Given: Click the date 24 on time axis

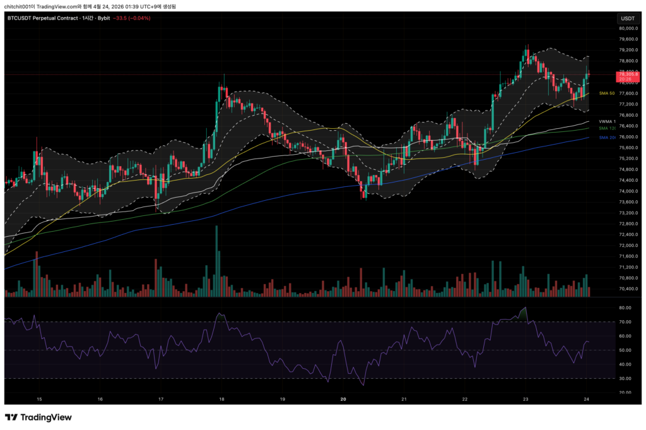Looking at the screenshot, I should (x=587, y=399).
